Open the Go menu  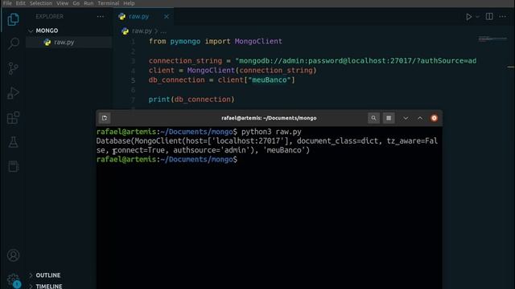coord(76,3)
